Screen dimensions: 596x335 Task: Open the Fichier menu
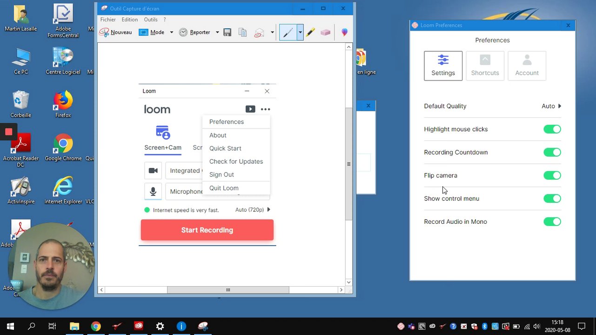pyautogui.click(x=108, y=20)
